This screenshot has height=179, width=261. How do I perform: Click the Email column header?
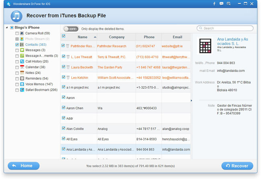tap(177, 37)
